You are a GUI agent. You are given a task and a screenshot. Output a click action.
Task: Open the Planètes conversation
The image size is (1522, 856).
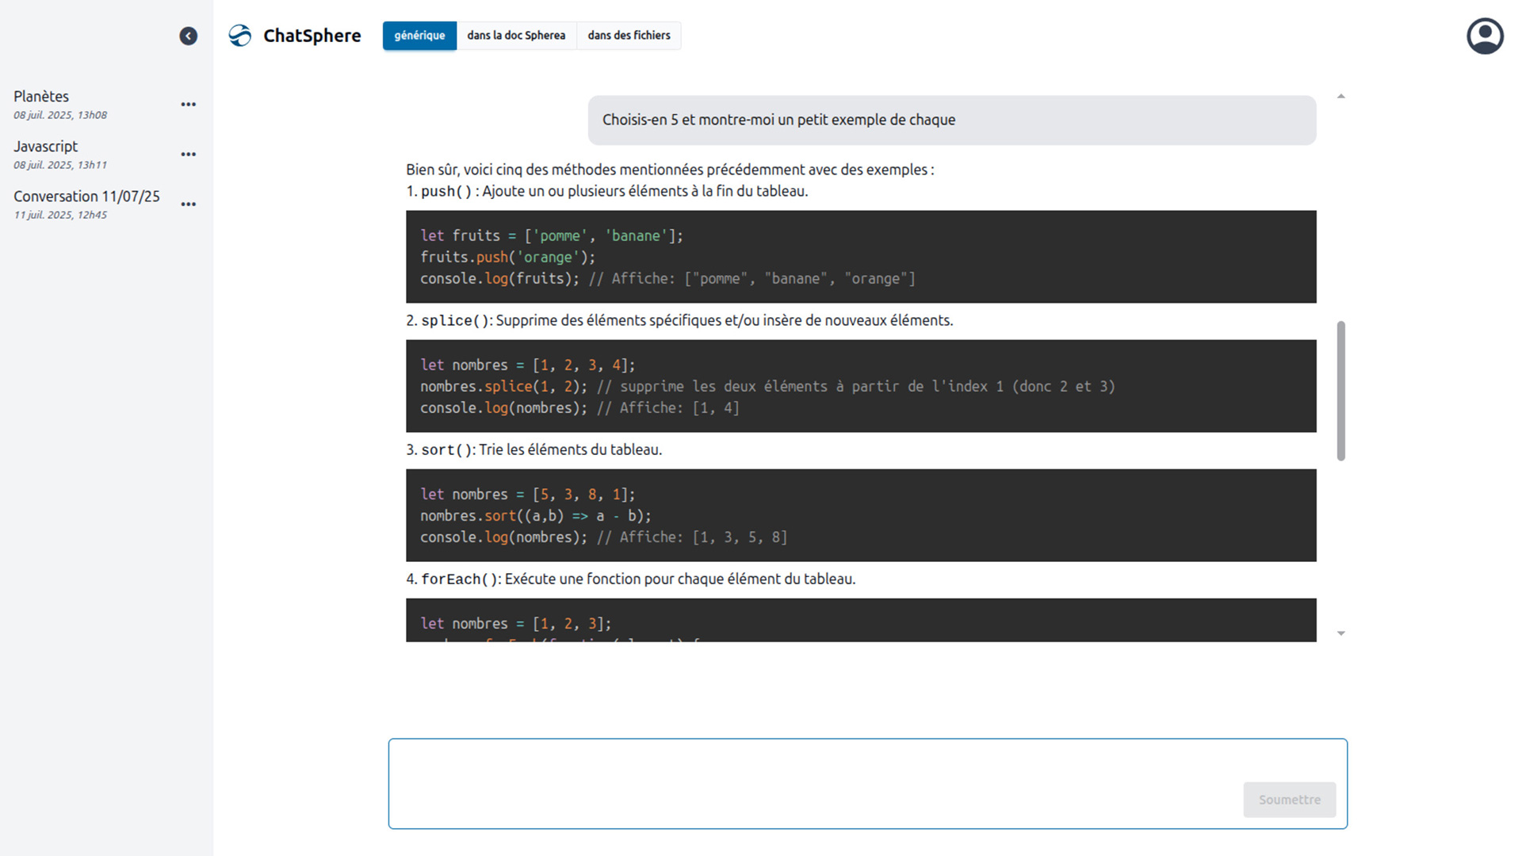point(41,97)
